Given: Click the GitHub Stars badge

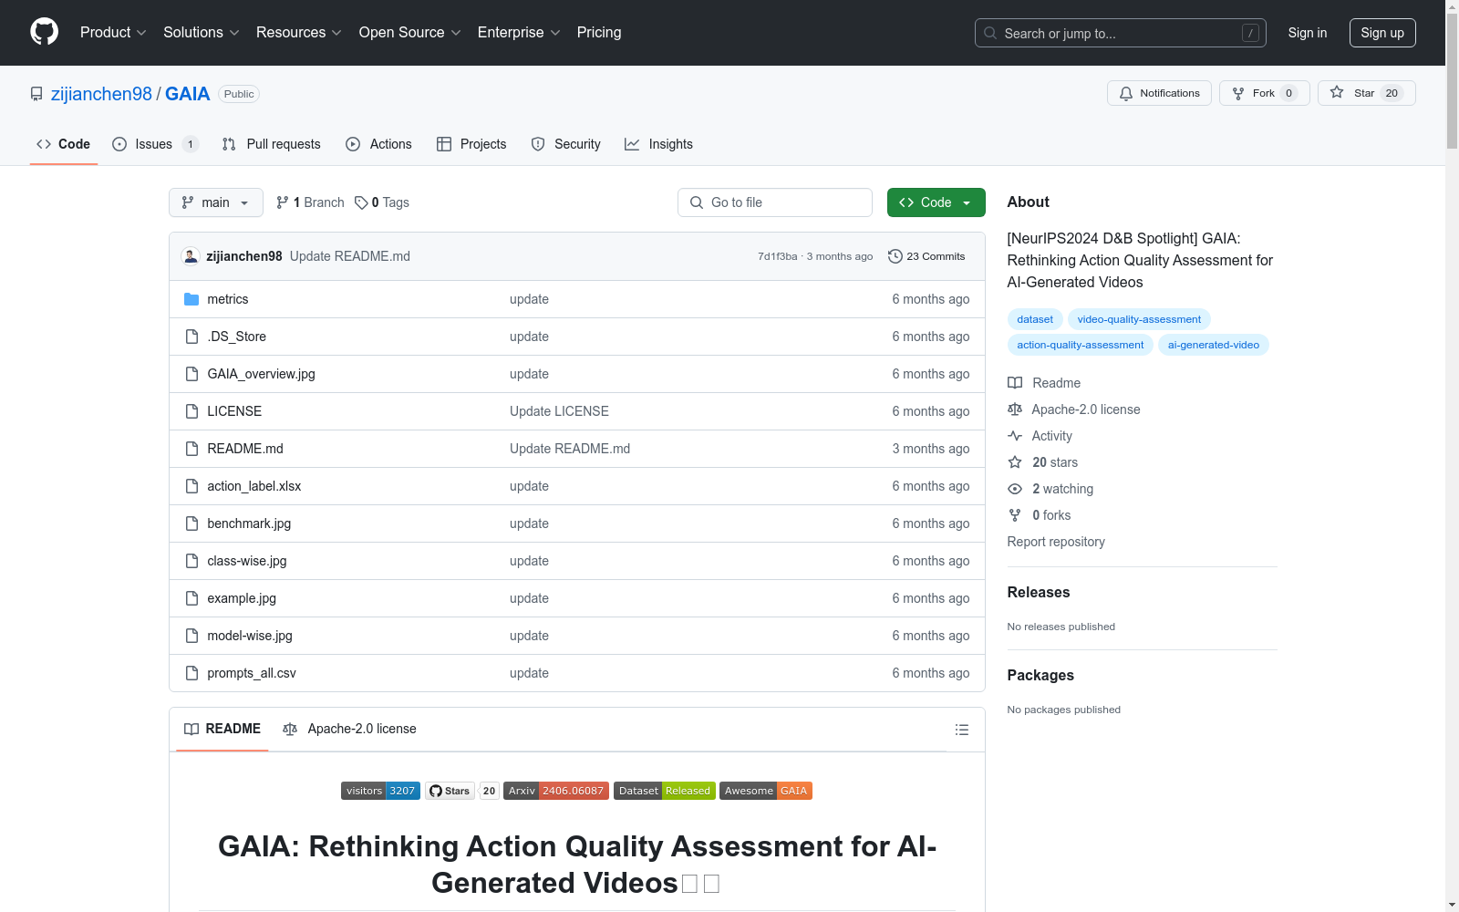Looking at the screenshot, I should pos(461,791).
